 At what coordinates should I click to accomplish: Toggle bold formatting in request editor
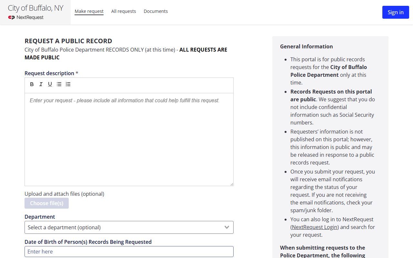[x=32, y=84]
